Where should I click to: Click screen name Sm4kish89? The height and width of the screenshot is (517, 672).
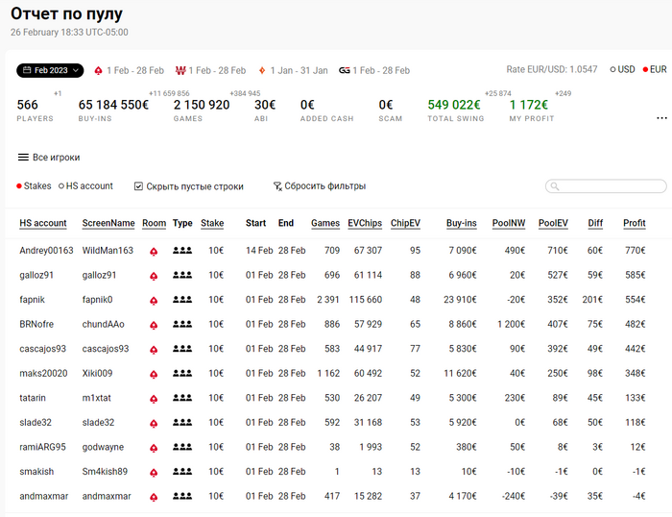pyautogui.click(x=105, y=472)
